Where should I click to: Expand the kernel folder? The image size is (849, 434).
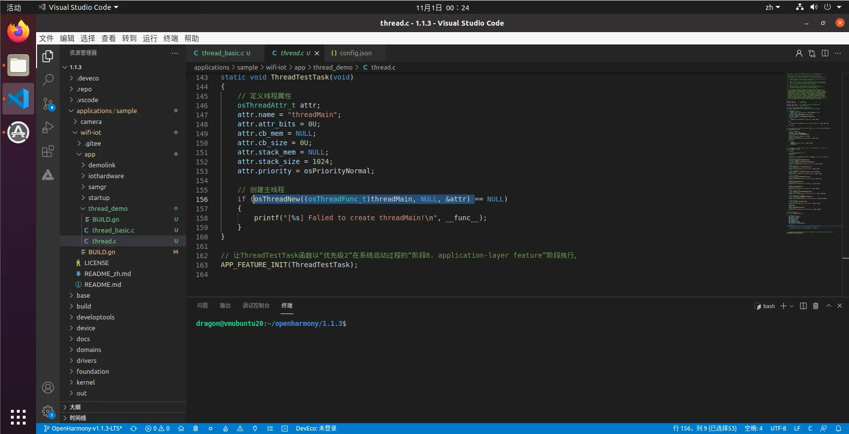click(x=85, y=382)
